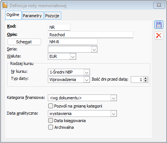Open the Data analityczna dropdown
167x143 pixels.
(114, 114)
